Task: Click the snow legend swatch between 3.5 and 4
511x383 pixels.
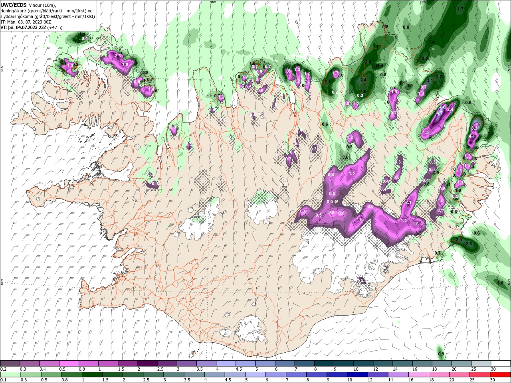Action: point(206,363)
